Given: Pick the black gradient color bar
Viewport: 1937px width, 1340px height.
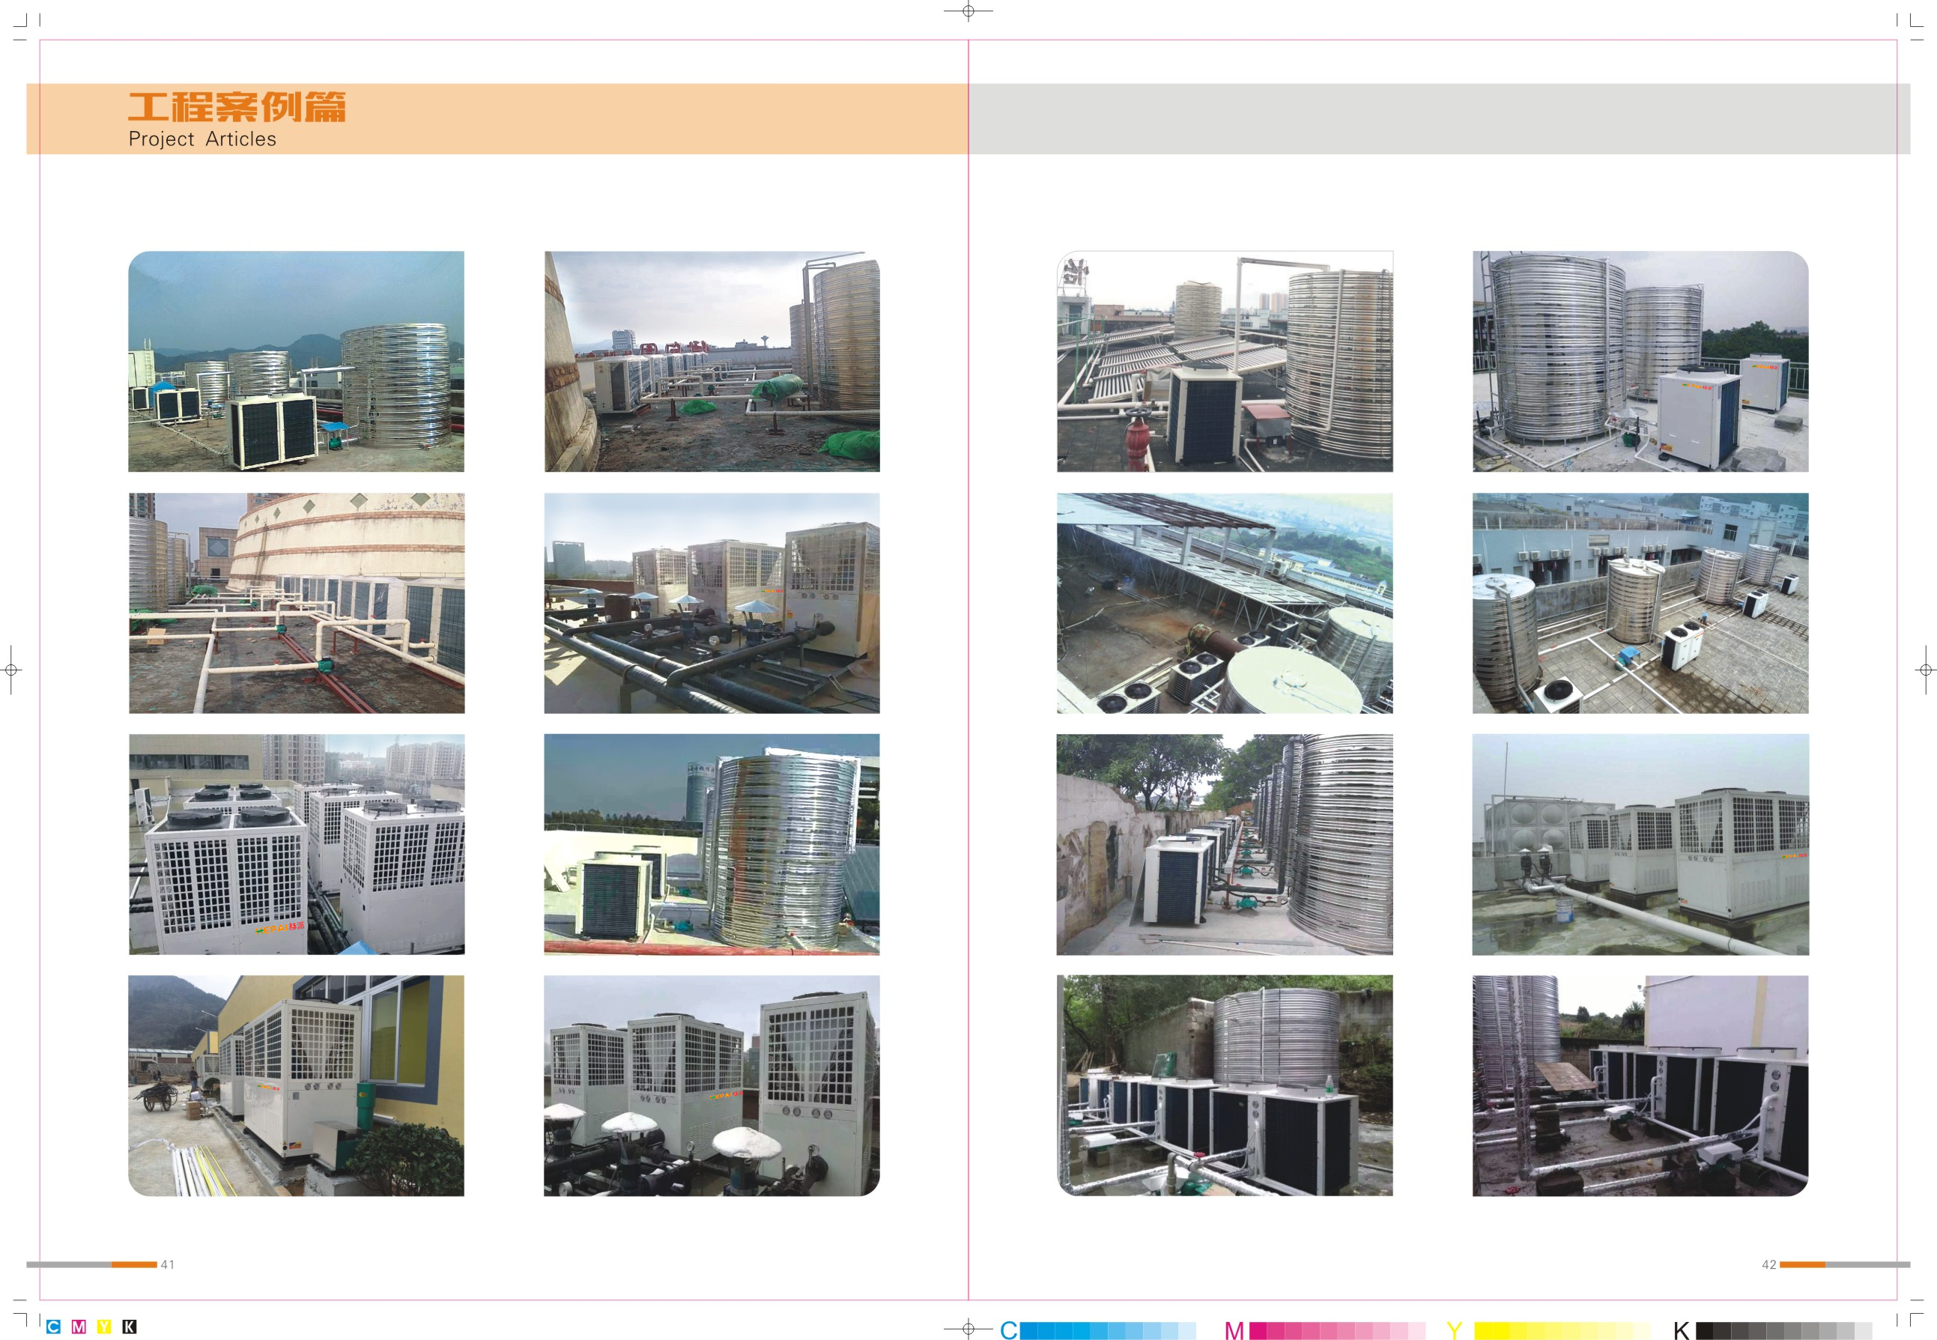Looking at the screenshot, I should (1784, 1331).
